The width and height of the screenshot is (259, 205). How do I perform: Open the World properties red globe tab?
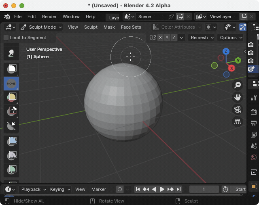254,157
